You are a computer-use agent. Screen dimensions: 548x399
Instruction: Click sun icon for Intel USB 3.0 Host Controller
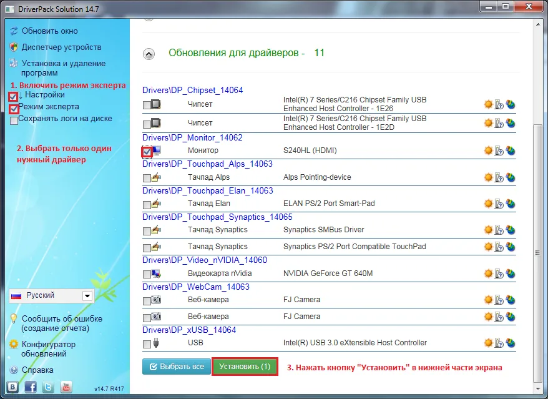[488, 343]
